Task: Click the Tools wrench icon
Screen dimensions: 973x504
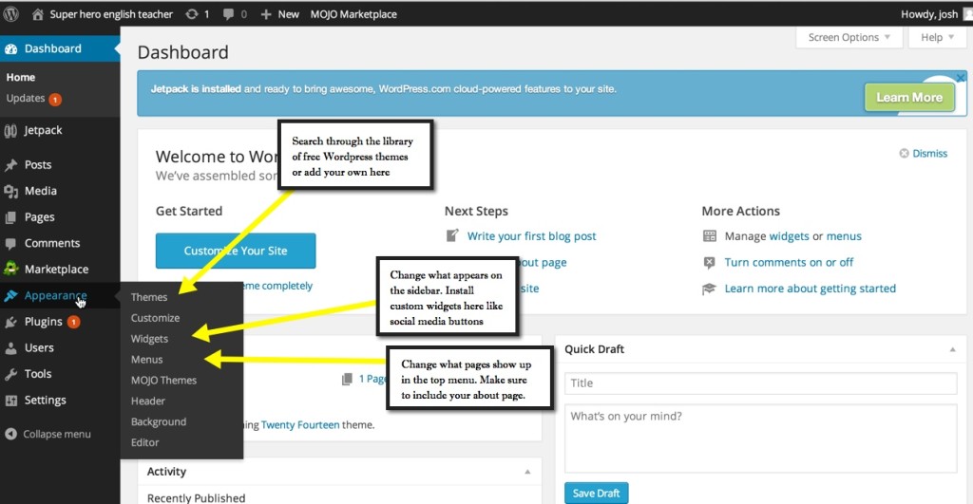Action: click(10, 374)
